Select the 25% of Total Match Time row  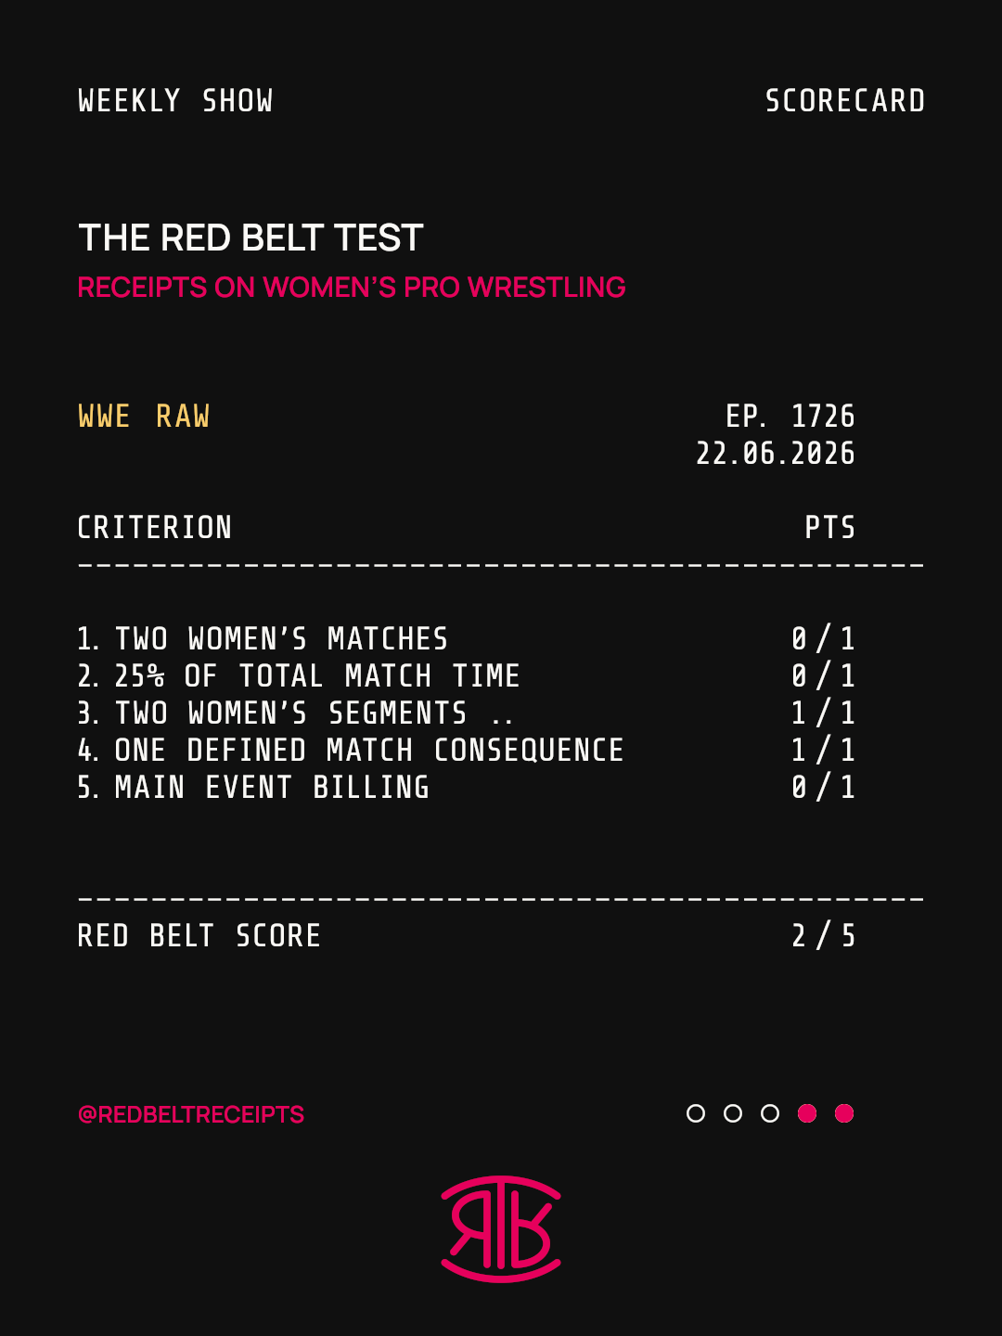[466, 676]
